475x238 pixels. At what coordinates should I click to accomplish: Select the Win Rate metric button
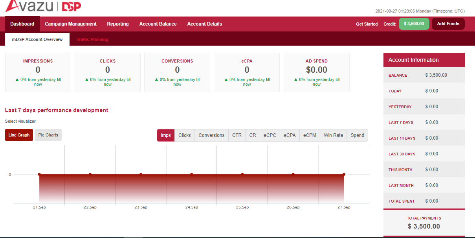point(333,135)
